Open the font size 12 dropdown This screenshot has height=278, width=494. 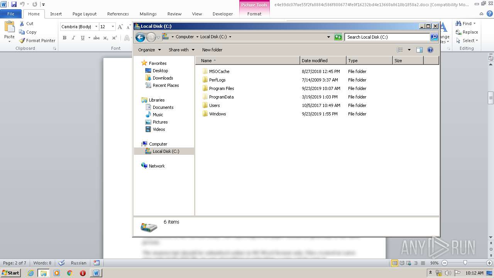tap(113, 27)
